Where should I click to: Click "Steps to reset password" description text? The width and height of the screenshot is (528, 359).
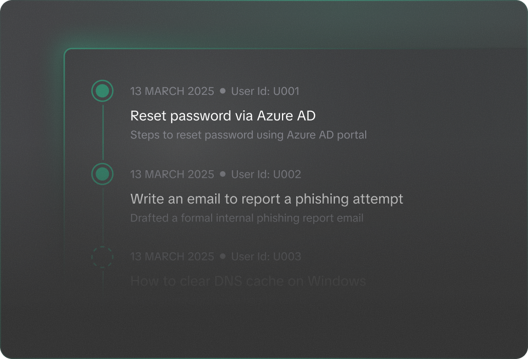(248, 135)
